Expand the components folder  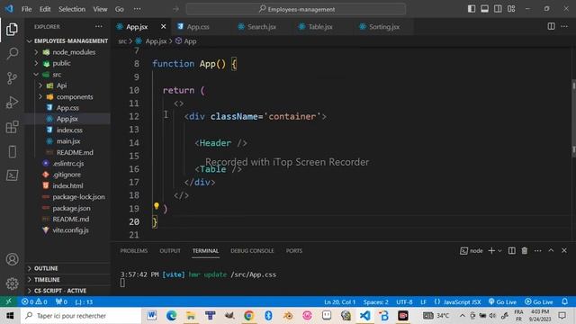[x=67, y=97]
